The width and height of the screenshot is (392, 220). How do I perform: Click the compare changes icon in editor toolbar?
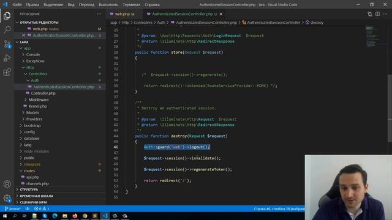(x=370, y=14)
